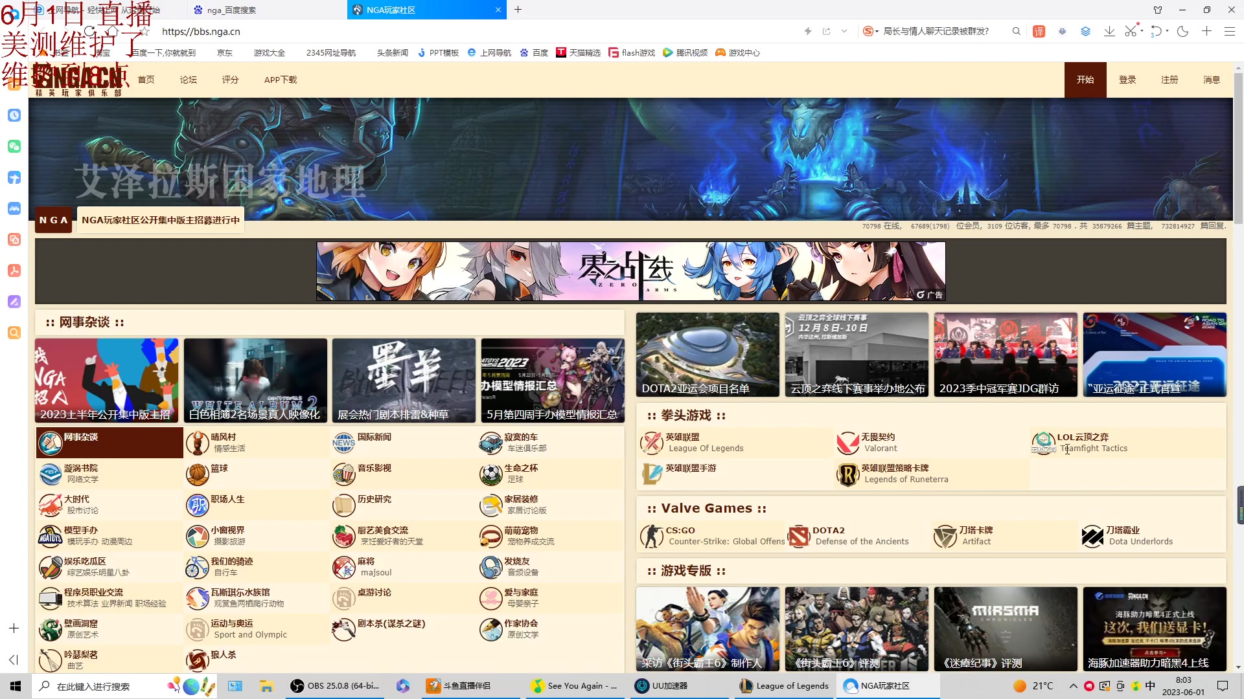Open the 无畏契约 Valorant icon

point(847,443)
